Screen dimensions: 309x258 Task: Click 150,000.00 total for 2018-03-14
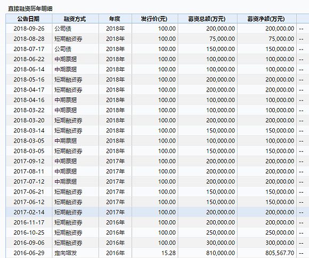(x=221, y=130)
